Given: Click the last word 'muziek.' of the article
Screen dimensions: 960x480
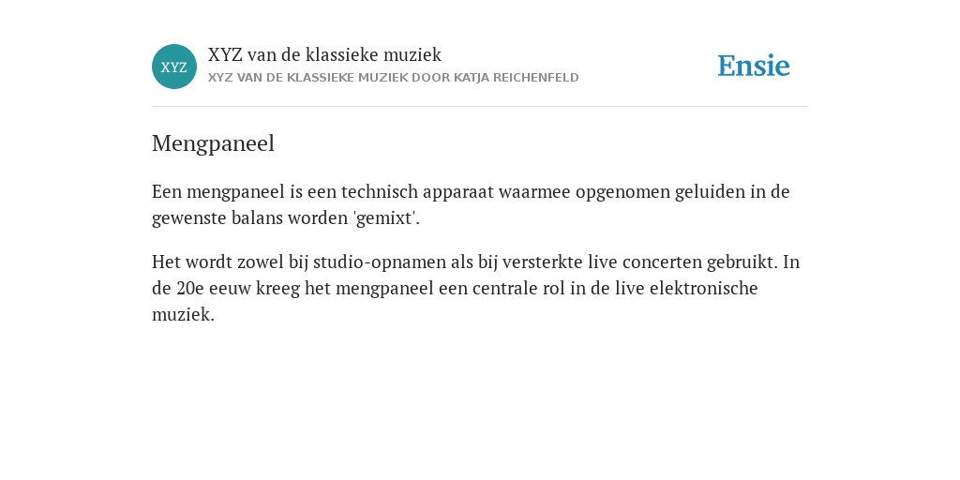Looking at the screenshot, I should (x=183, y=315).
